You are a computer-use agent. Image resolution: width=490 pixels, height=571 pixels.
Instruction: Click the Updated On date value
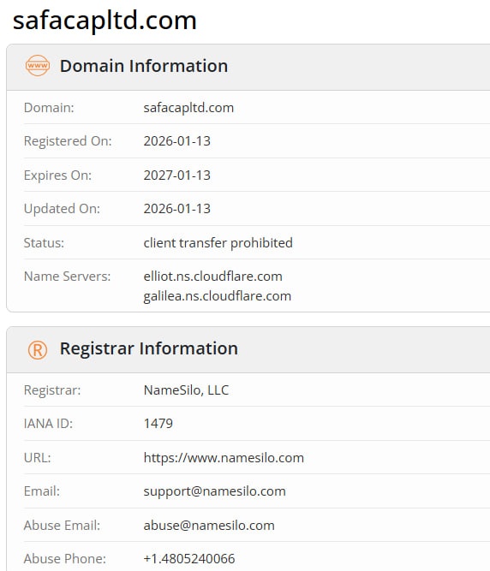click(177, 209)
